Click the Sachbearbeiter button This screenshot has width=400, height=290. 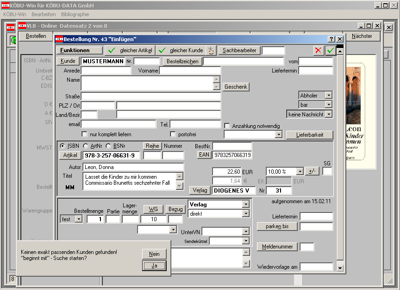[x=239, y=50]
